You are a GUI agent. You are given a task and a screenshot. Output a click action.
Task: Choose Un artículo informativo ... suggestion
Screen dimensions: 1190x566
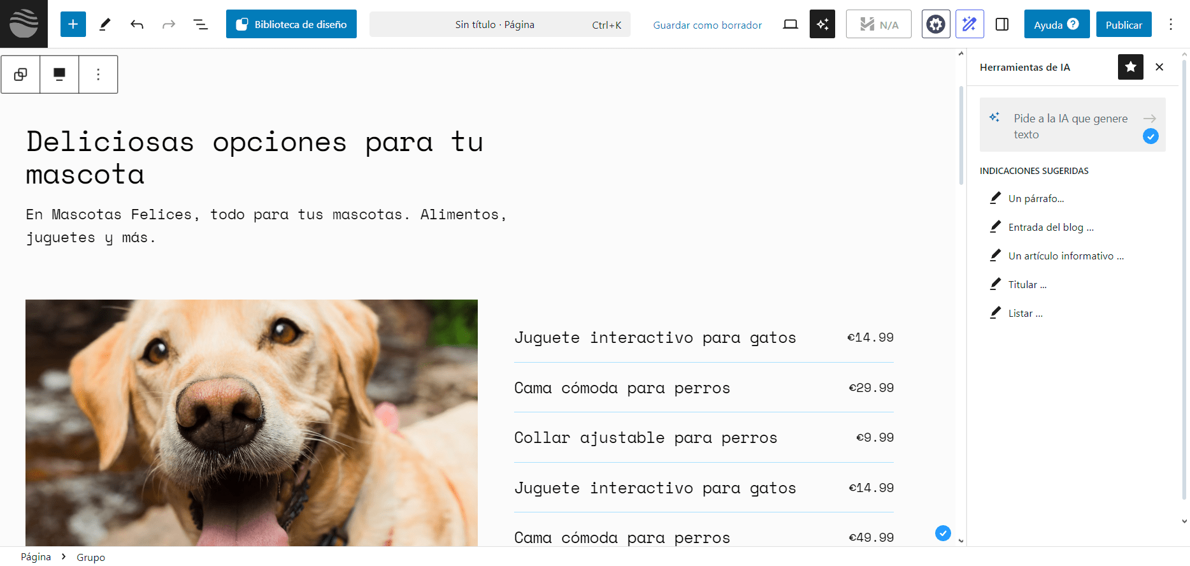[1057, 256]
